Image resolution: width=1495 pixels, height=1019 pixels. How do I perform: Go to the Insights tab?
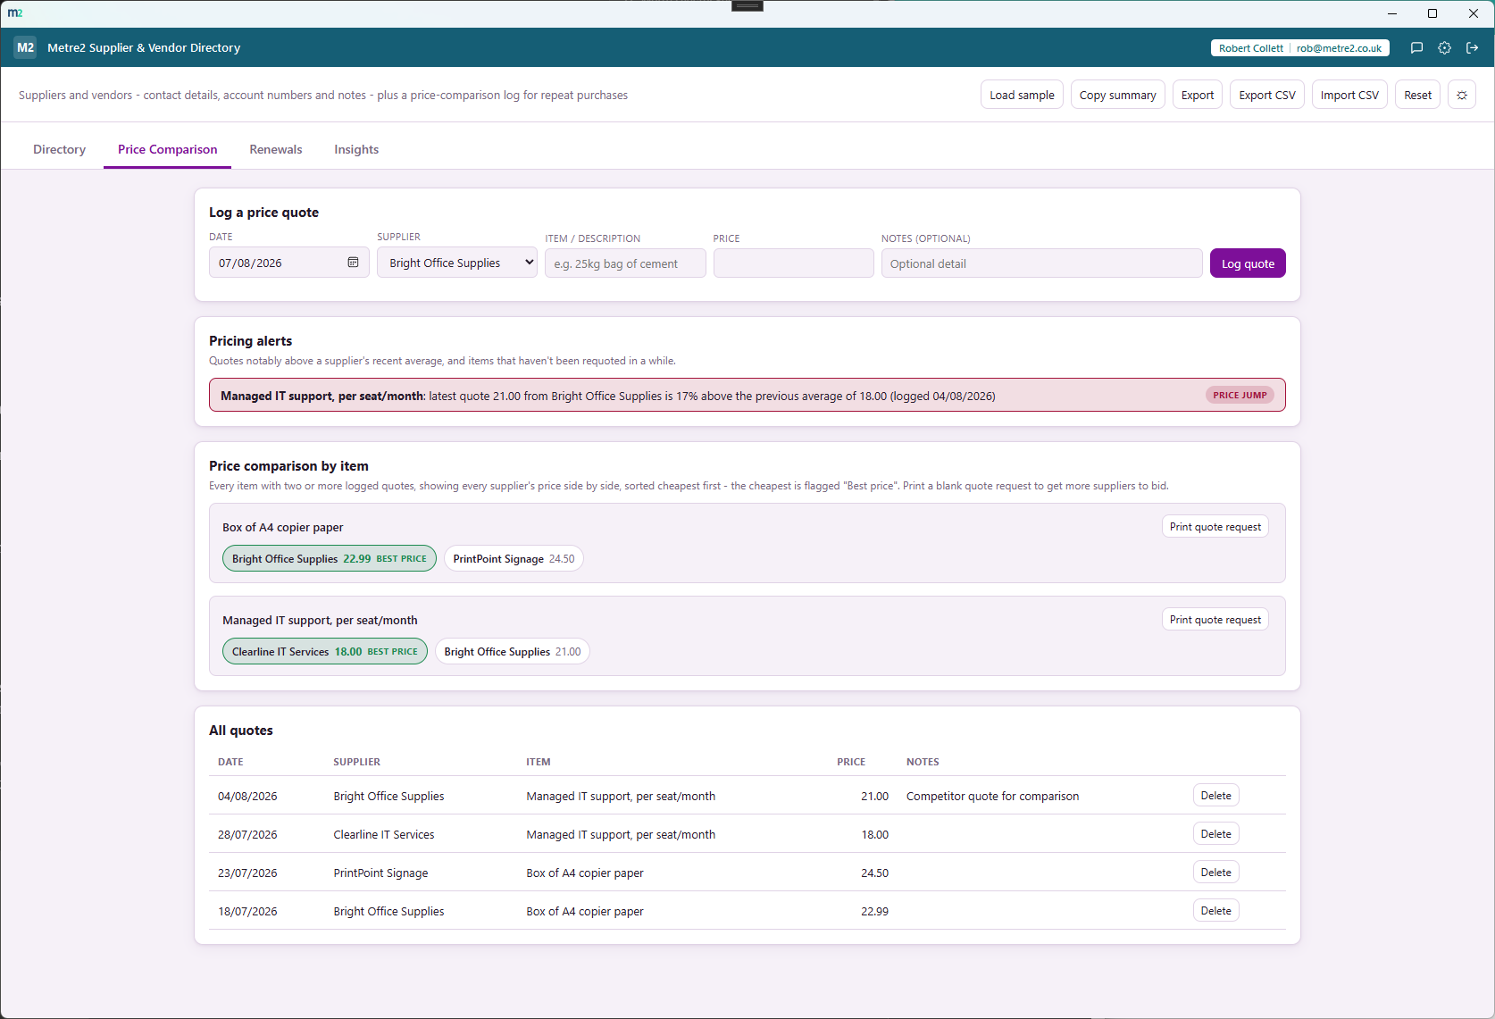pyautogui.click(x=356, y=149)
